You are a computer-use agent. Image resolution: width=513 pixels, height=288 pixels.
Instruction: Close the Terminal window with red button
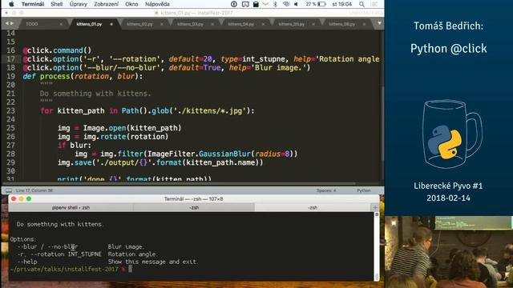14,199
